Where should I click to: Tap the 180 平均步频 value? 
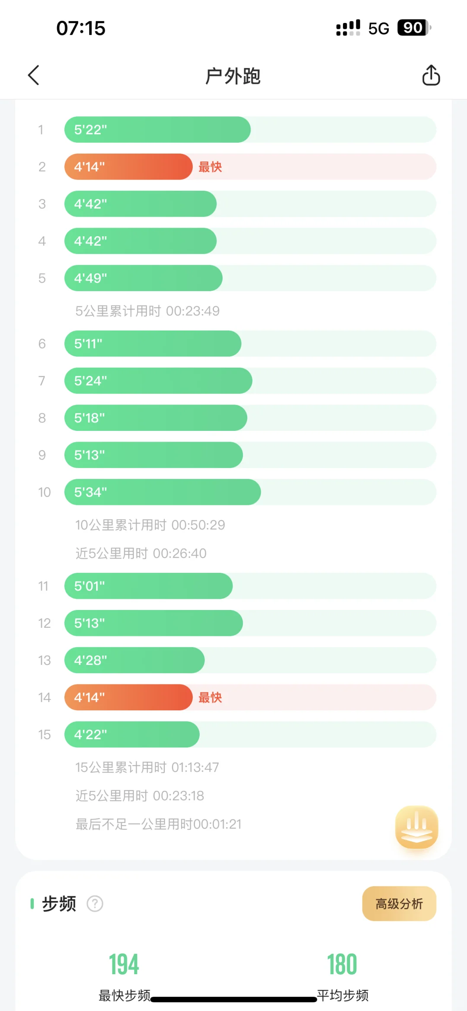click(x=342, y=965)
